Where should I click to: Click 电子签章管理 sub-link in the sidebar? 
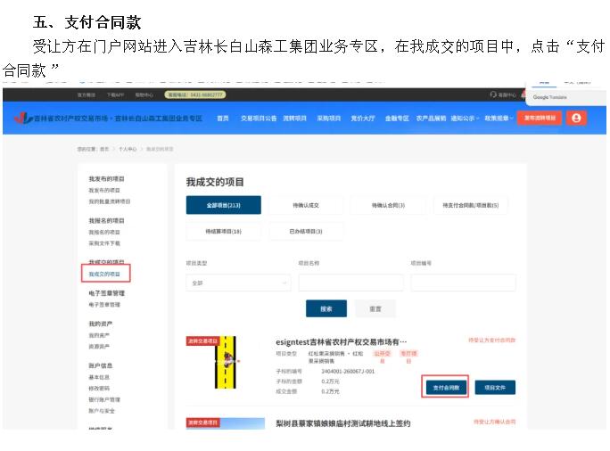(x=104, y=305)
